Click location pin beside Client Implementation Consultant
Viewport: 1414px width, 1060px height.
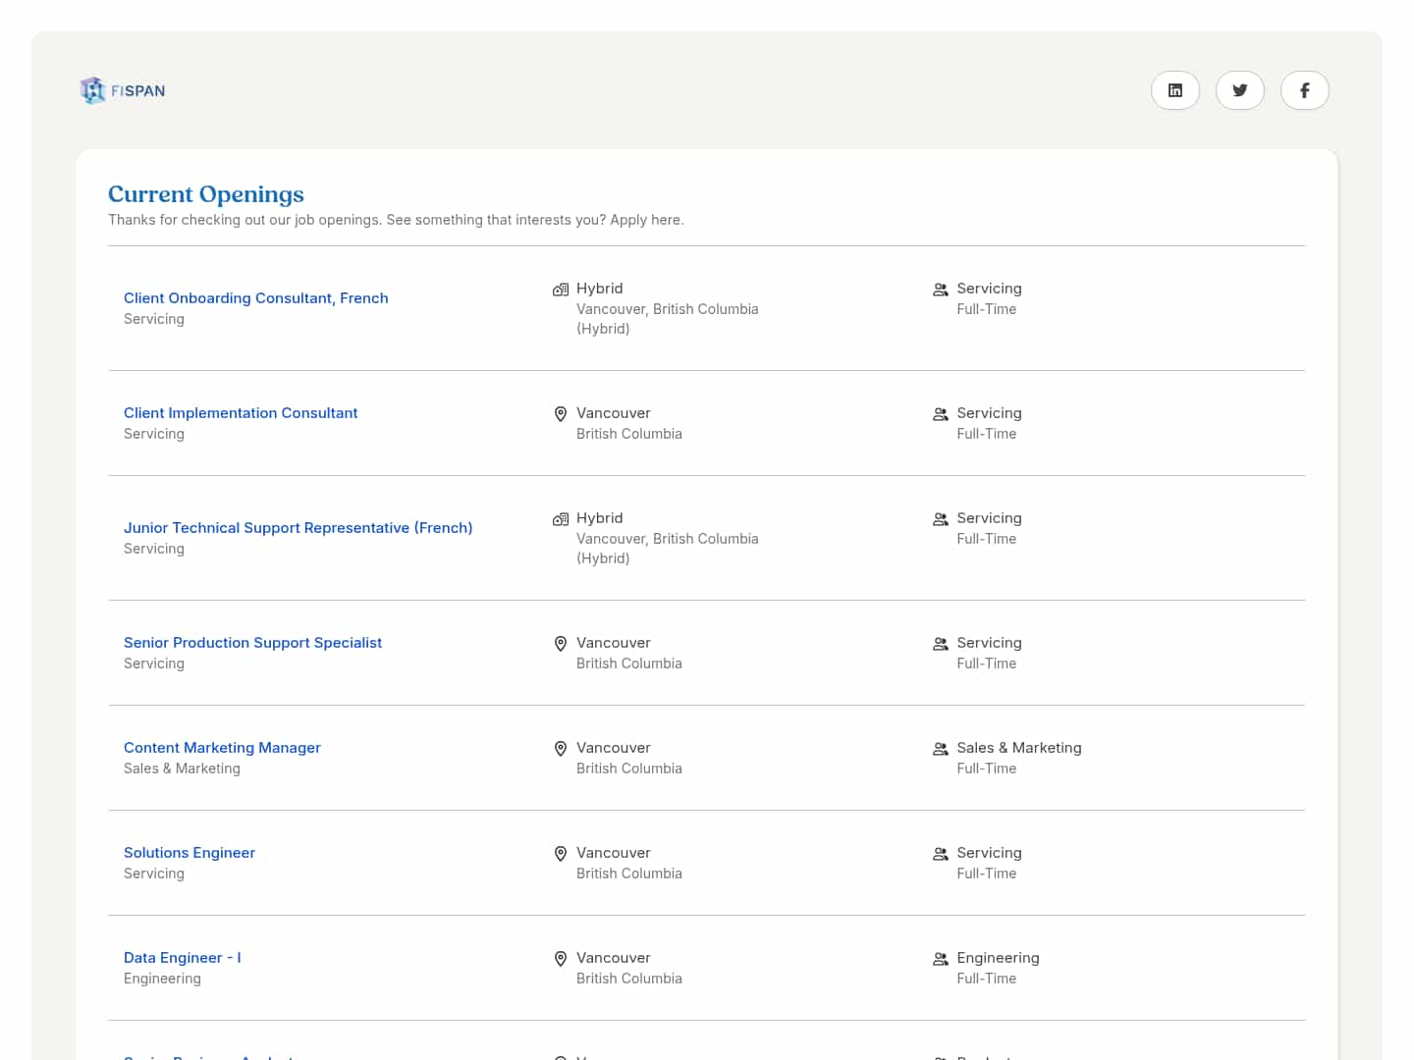561,414
